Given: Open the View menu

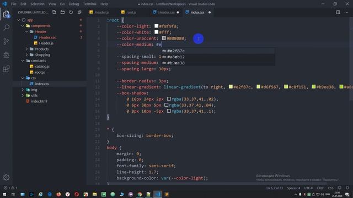Looking at the screenshot, I should pos(52,4).
